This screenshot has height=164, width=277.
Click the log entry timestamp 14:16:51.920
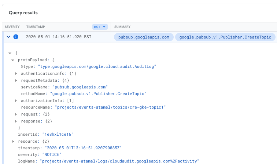[59, 37]
